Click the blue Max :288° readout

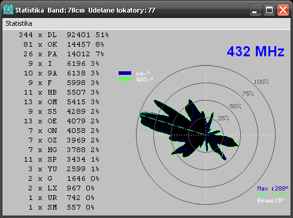tap(273, 189)
